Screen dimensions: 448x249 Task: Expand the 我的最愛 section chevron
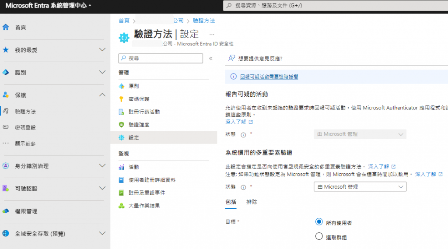(x=102, y=50)
